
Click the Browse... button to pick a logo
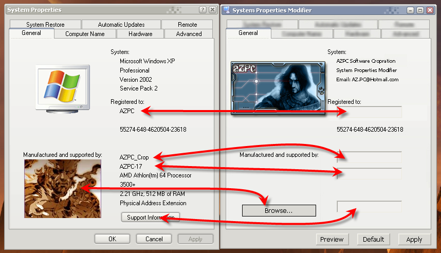(x=279, y=210)
